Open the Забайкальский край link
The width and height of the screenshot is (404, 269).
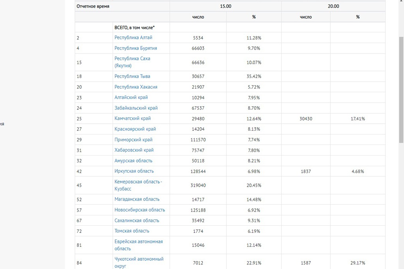click(x=136, y=108)
